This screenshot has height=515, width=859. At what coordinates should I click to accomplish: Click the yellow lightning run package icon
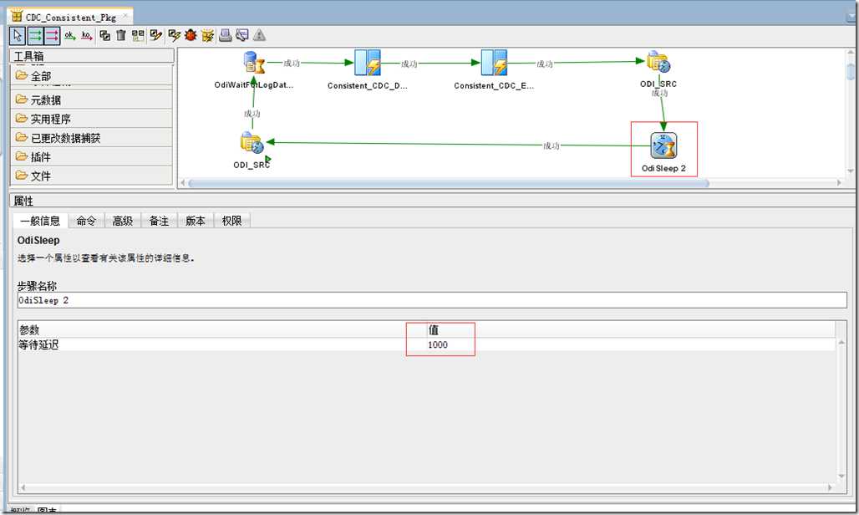(x=207, y=36)
